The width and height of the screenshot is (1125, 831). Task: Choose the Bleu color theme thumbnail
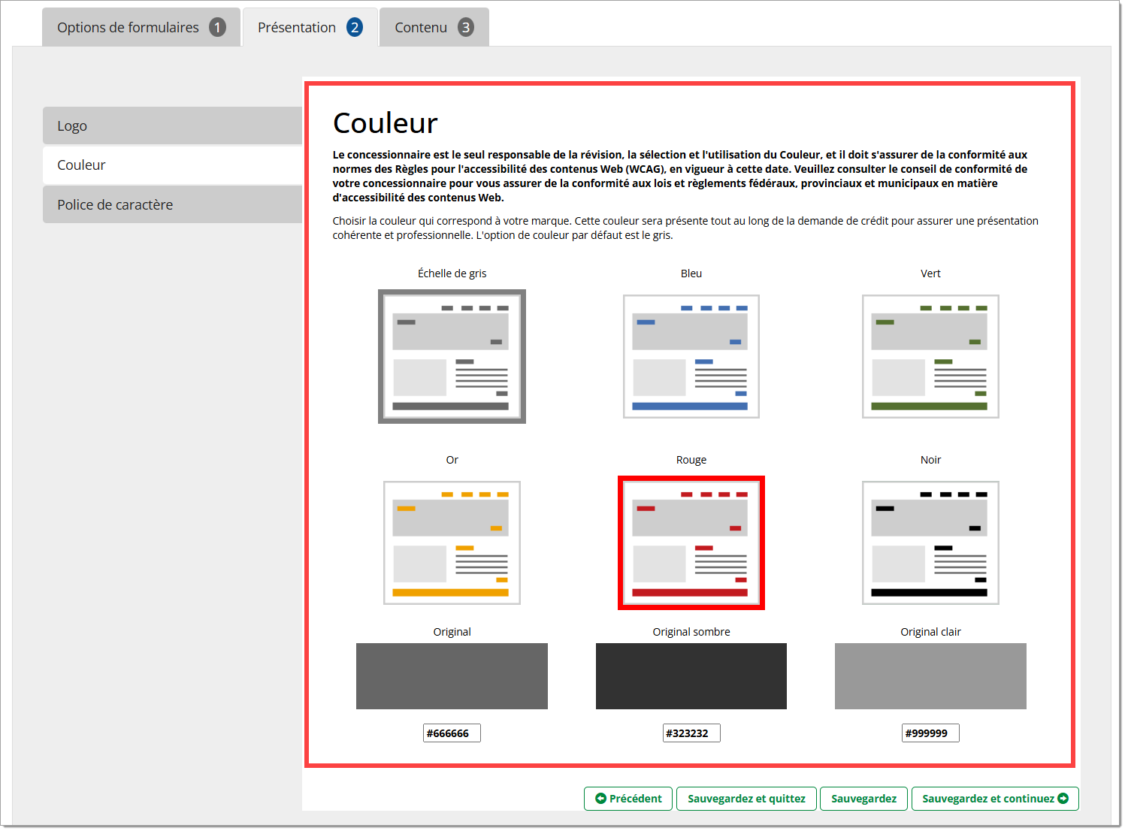(x=691, y=357)
